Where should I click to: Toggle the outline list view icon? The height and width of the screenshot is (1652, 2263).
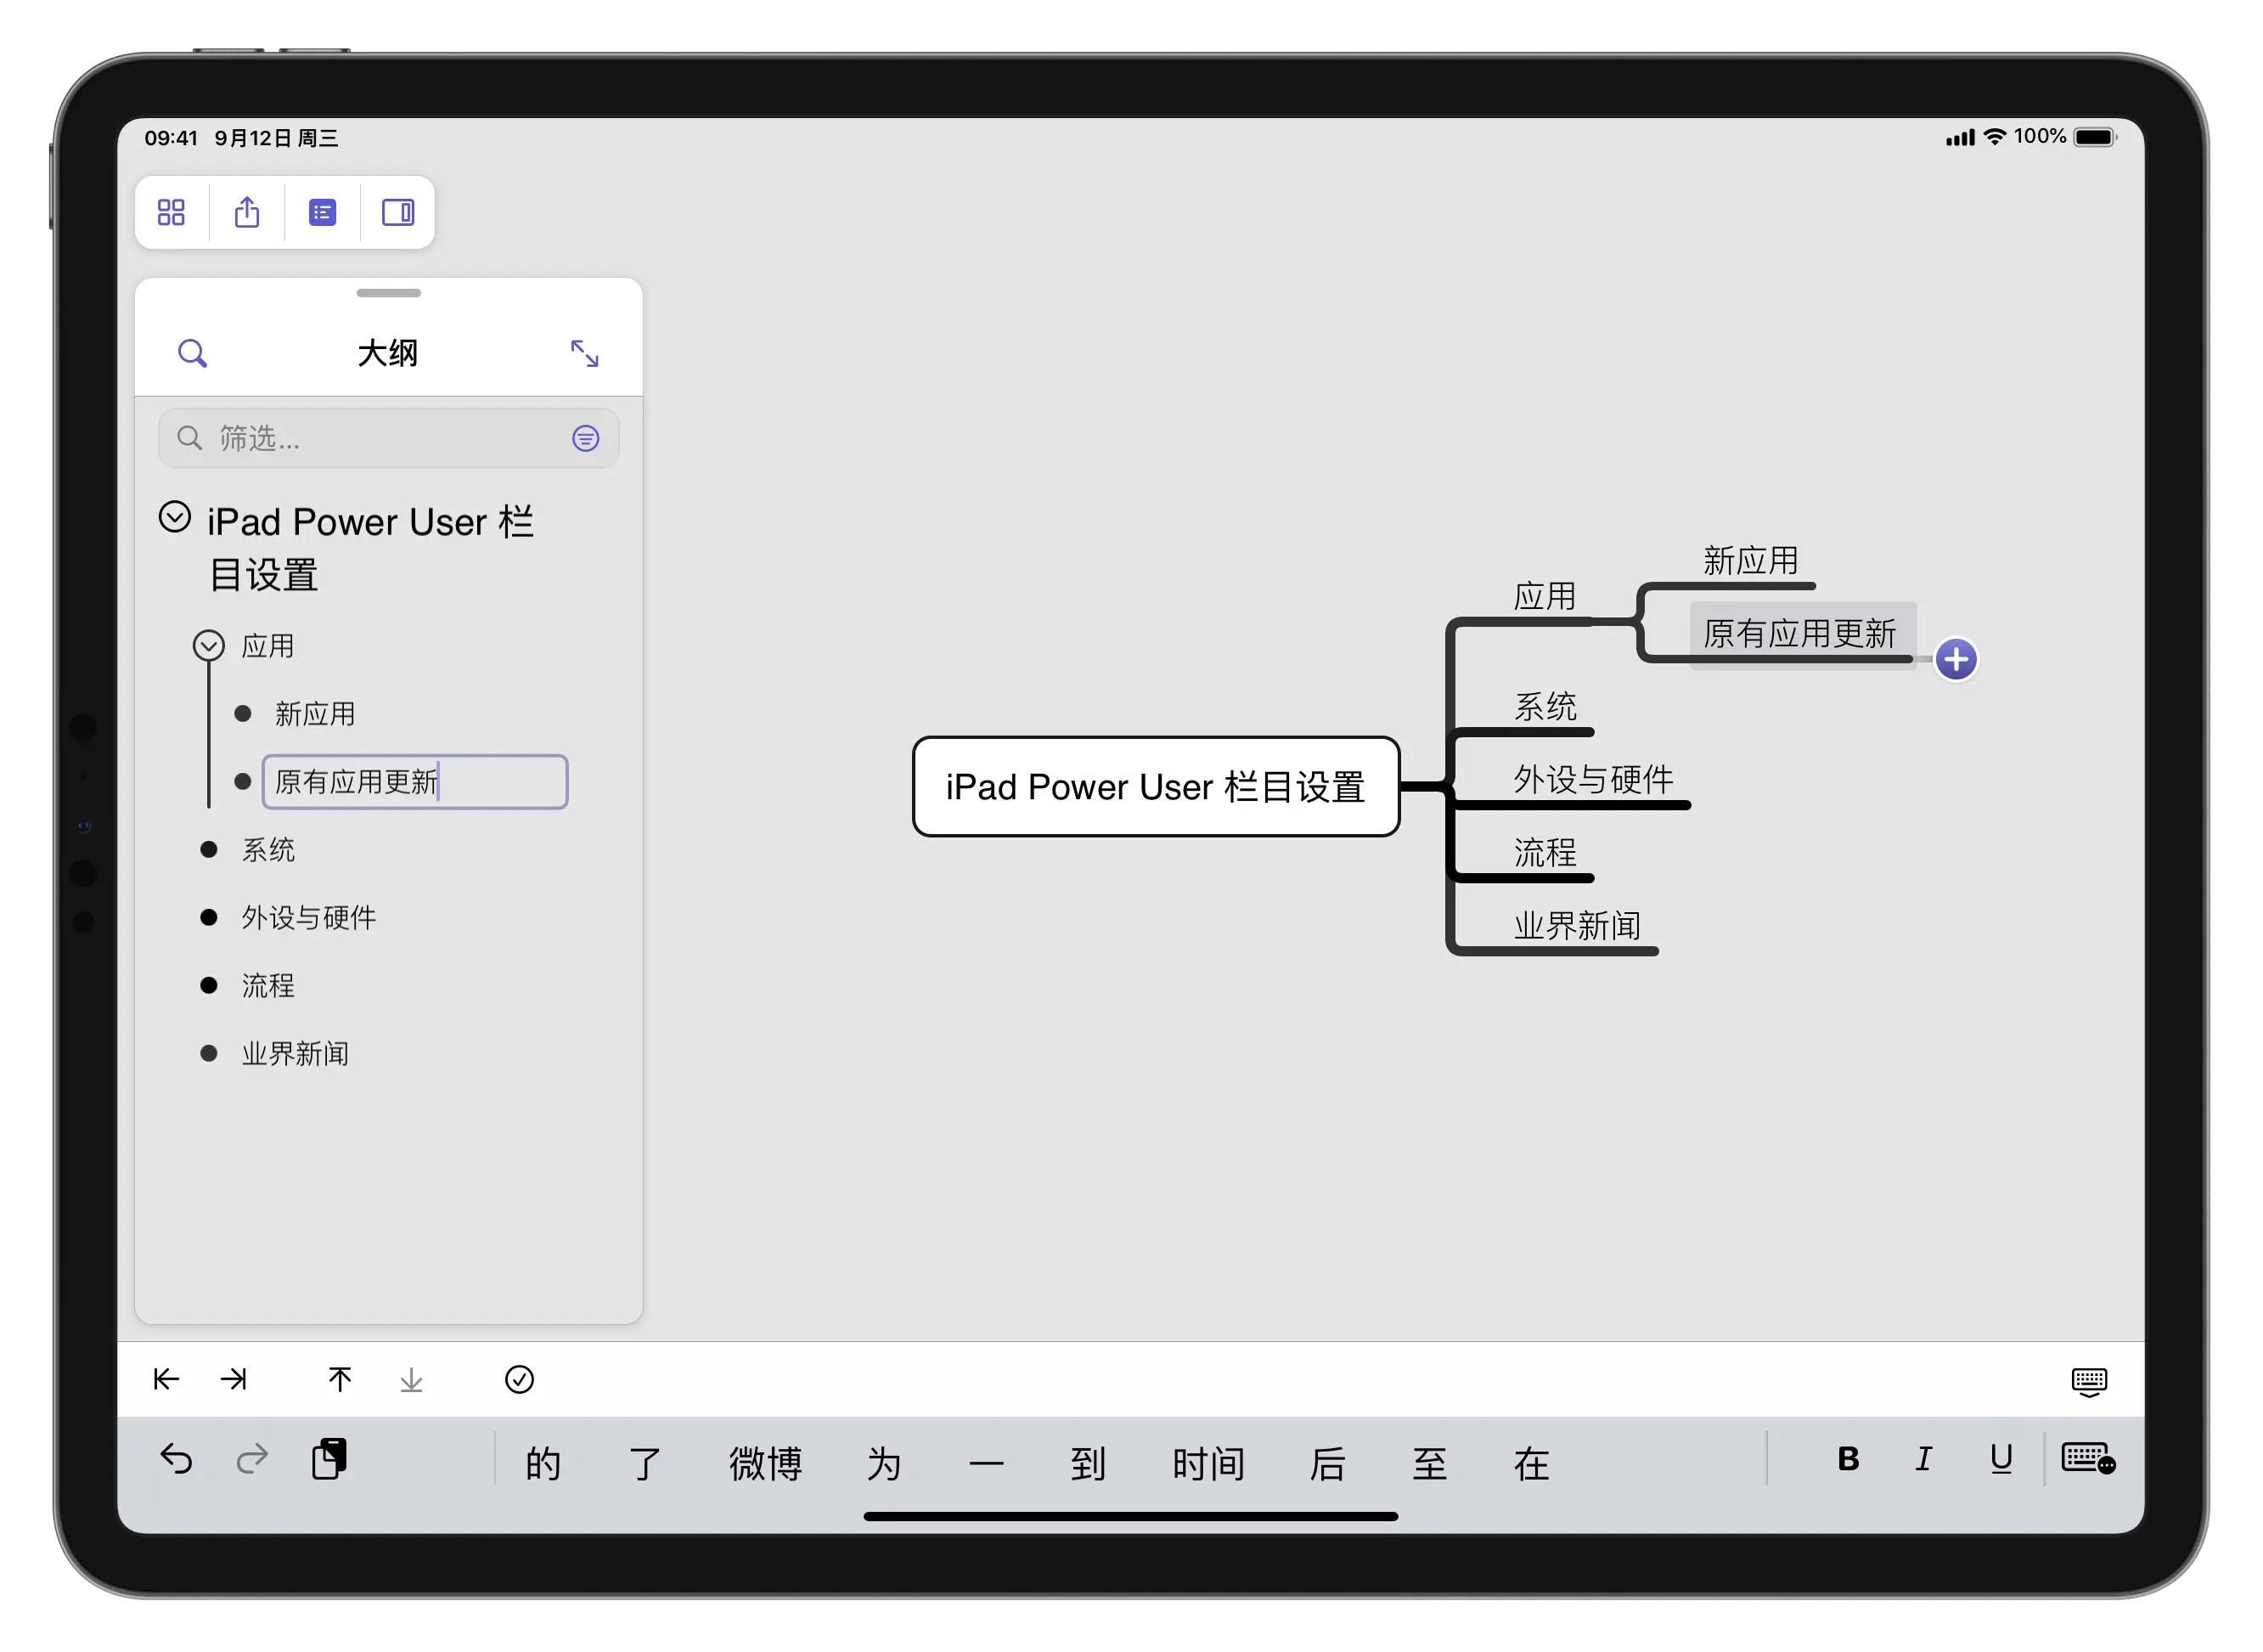point(322,212)
